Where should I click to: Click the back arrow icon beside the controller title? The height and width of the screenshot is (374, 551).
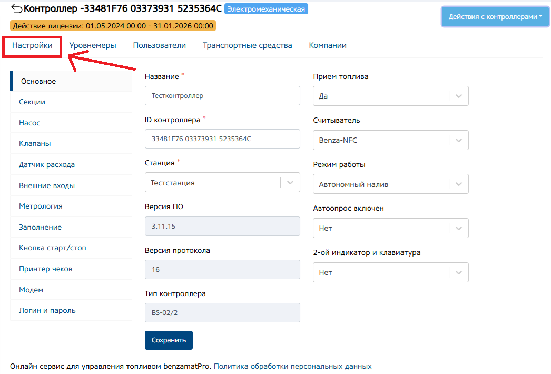coord(16,8)
